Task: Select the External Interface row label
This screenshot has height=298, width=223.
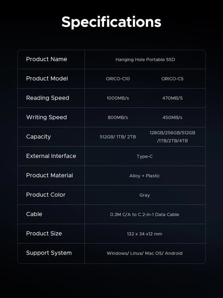Action: pyautogui.click(x=51, y=156)
